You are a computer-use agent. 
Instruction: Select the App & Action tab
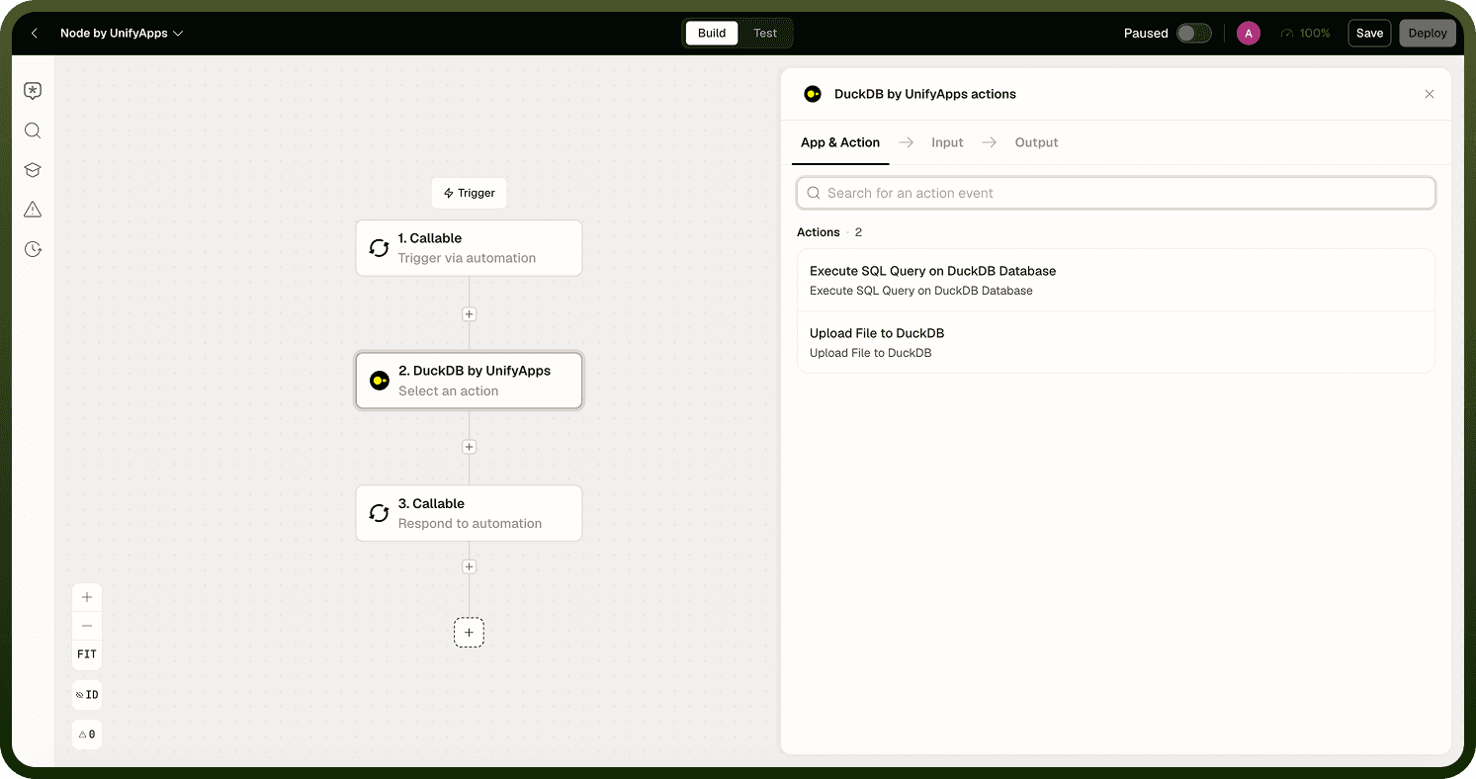tap(840, 142)
